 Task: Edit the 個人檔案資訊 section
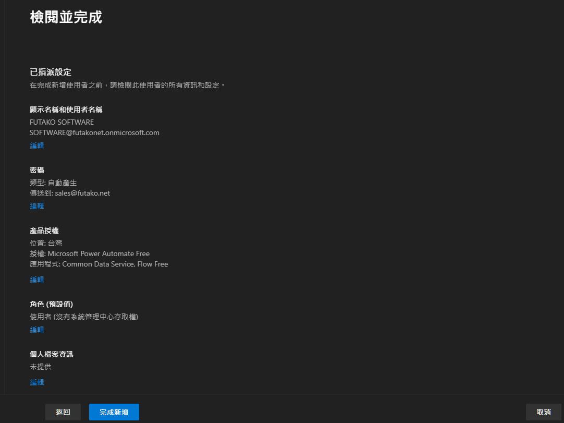tap(37, 382)
